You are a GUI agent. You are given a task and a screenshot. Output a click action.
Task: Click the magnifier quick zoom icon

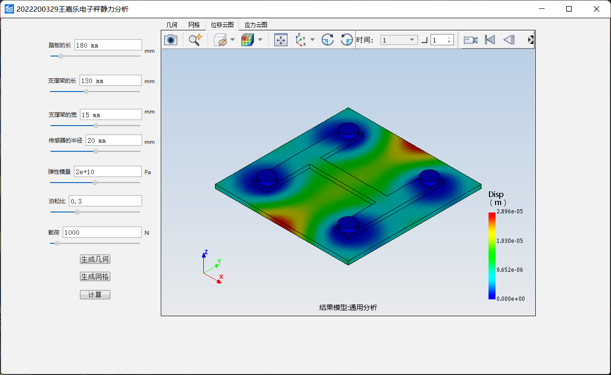coord(195,40)
